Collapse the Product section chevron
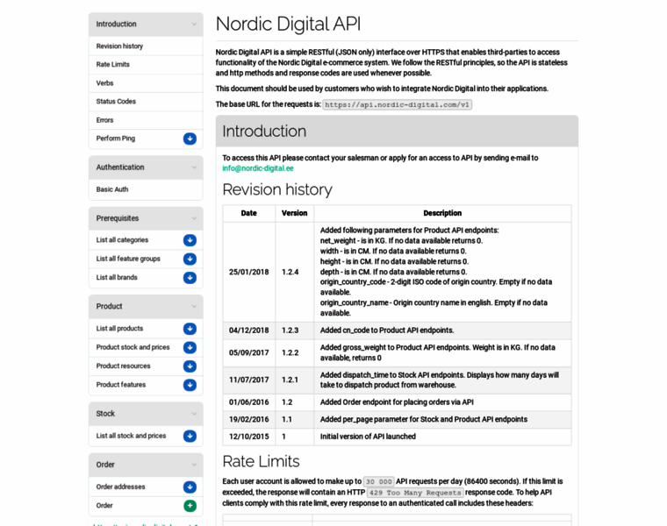 click(x=194, y=306)
